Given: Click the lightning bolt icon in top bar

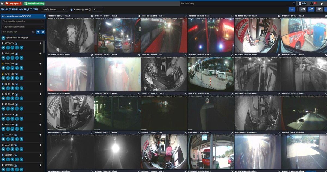Looking at the screenshot, I should 322,4.
